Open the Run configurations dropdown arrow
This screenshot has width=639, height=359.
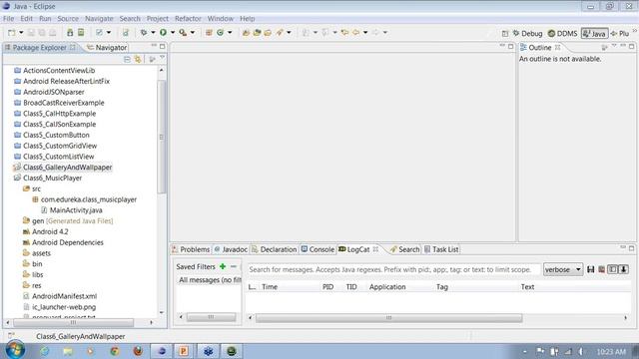(x=173, y=33)
